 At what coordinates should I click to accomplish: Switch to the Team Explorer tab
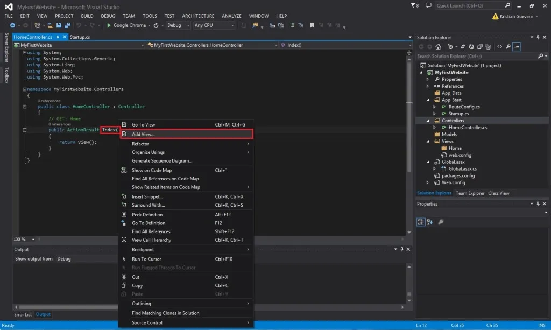470,193
